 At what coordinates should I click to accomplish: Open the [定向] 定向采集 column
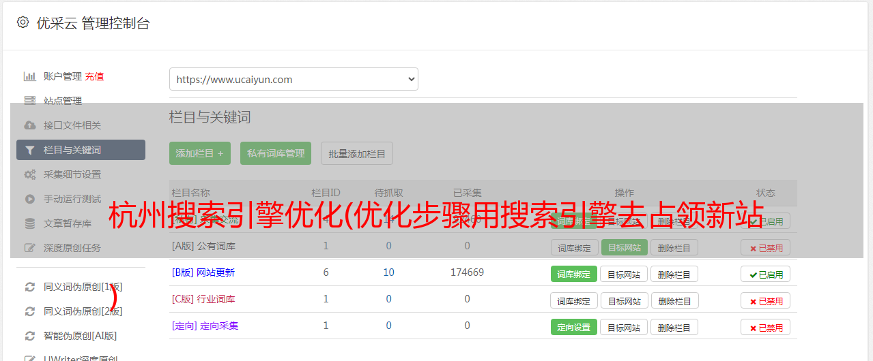[205, 326]
